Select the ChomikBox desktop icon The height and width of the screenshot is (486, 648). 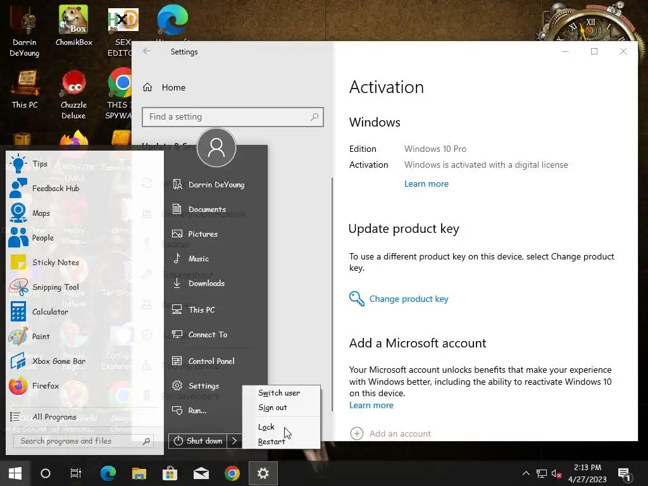coord(74,25)
